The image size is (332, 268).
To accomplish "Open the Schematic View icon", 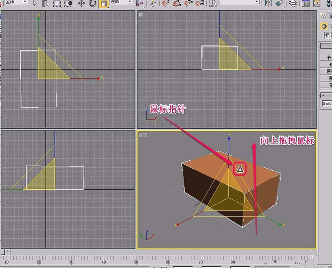I will click(317, 3).
